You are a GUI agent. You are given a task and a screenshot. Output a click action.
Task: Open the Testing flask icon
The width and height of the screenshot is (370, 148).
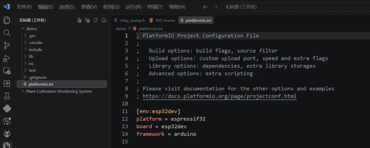[x=7, y=96]
